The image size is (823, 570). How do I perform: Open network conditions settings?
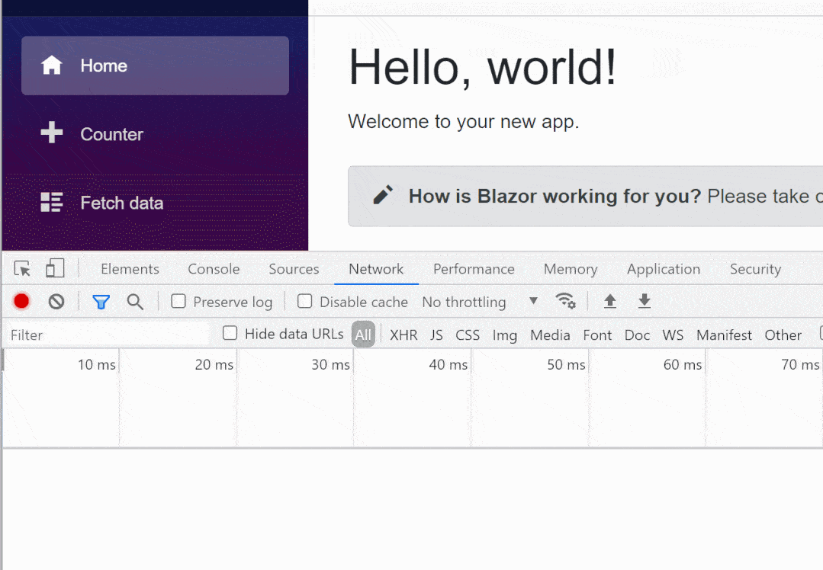click(566, 301)
